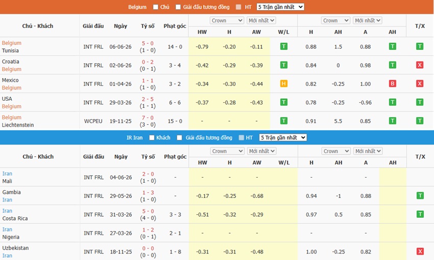Image resolution: width=434 pixels, height=260 pixels.
Task: Open the Crown dropdown above Belgium's H/AH/A/AH columns
Action: click(x=336, y=20)
